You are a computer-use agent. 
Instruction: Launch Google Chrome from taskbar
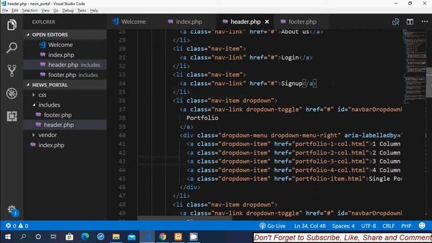(163, 237)
